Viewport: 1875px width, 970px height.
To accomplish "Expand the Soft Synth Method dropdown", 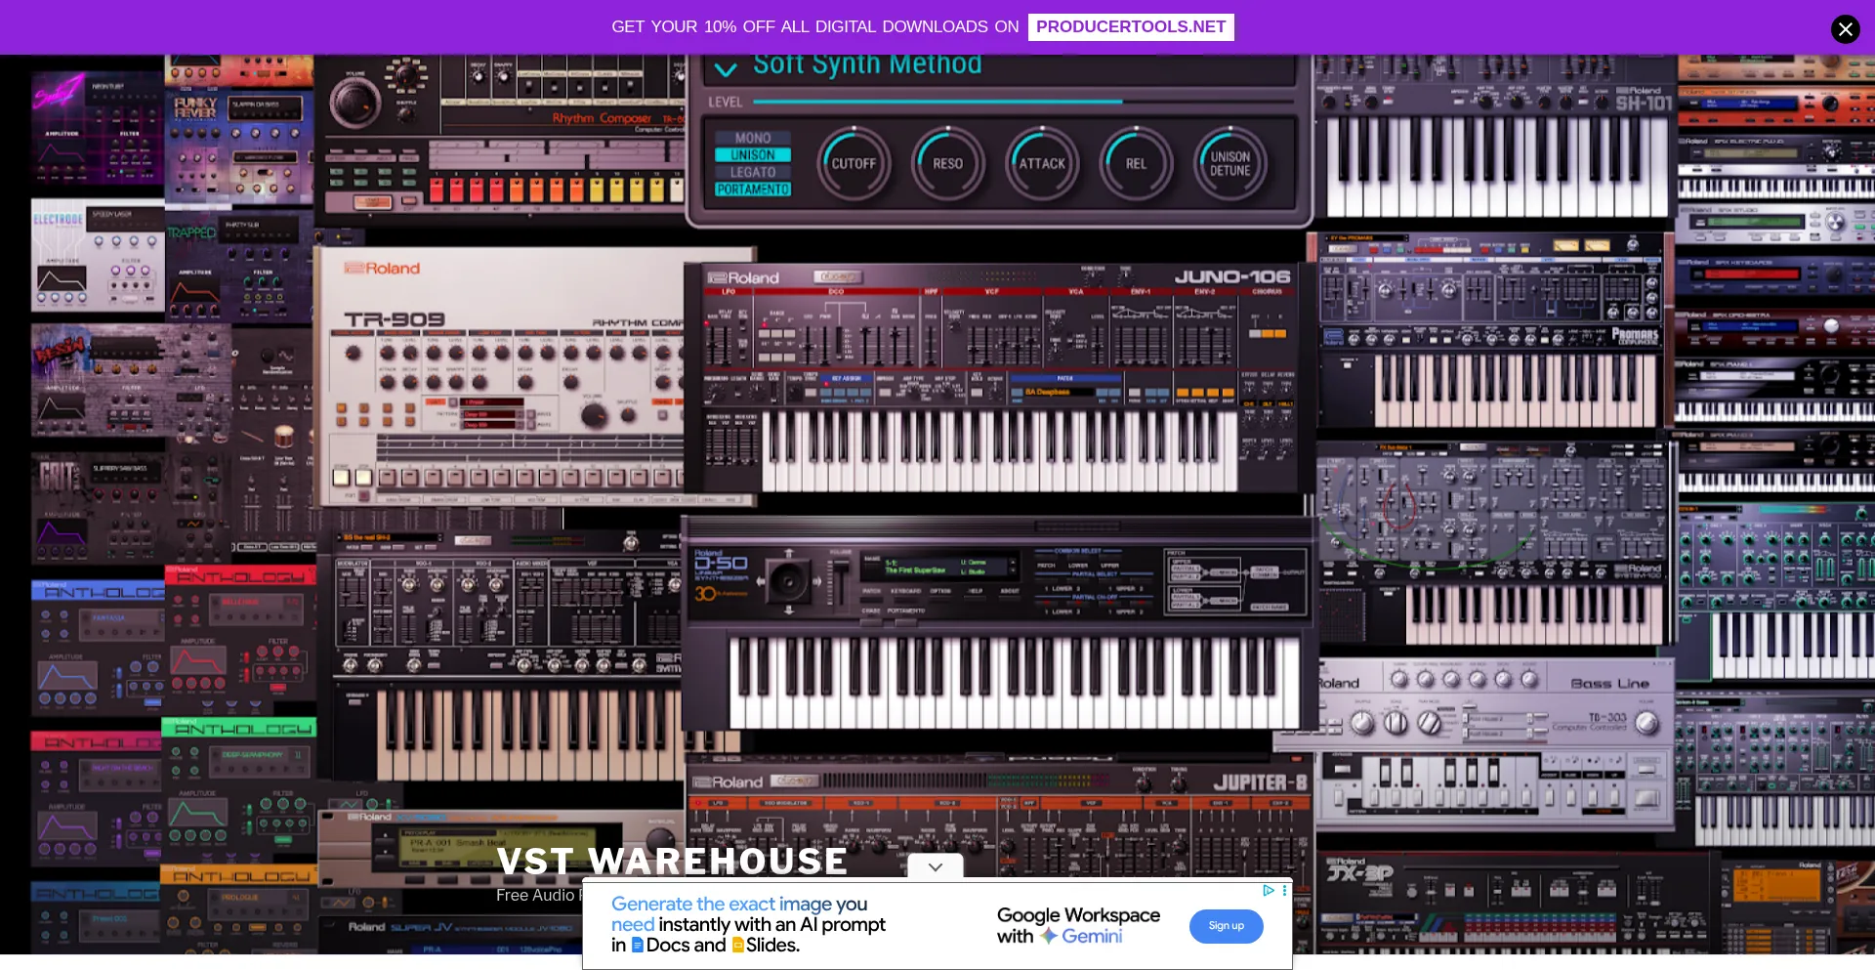I will click(x=726, y=68).
